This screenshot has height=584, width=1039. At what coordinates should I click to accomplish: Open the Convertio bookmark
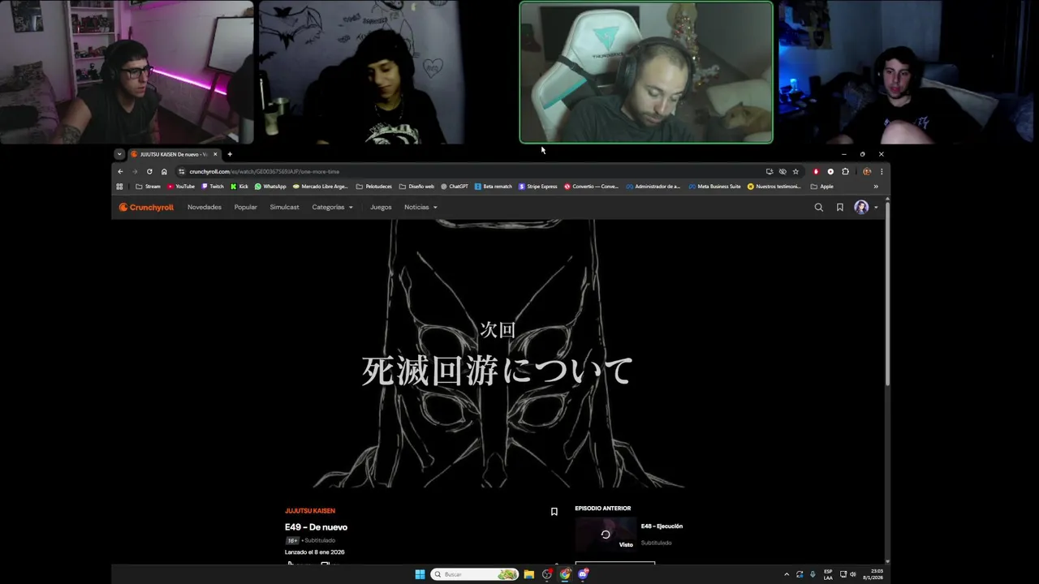tap(591, 187)
